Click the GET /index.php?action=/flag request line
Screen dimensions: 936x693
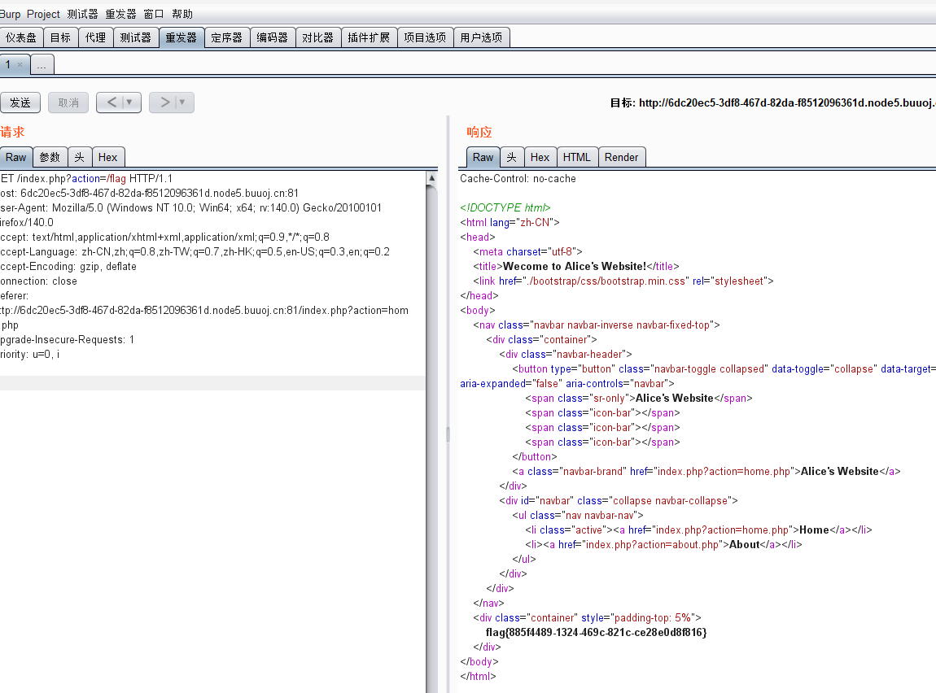[x=86, y=178]
